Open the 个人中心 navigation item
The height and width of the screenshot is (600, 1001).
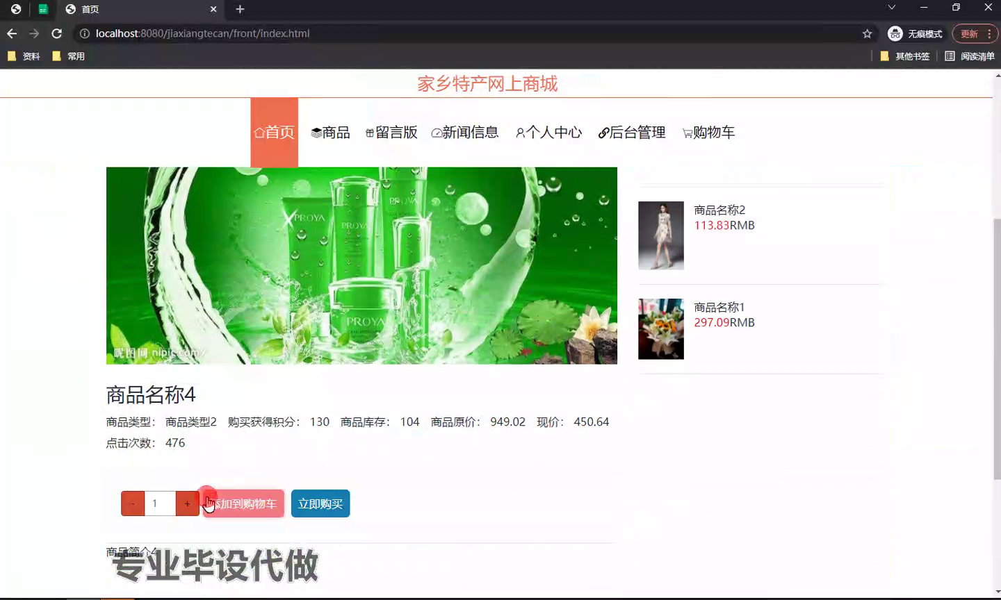(x=548, y=132)
